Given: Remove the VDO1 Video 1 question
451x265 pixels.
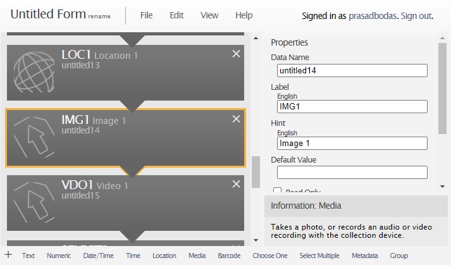Looking at the screenshot, I should (x=236, y=184).
